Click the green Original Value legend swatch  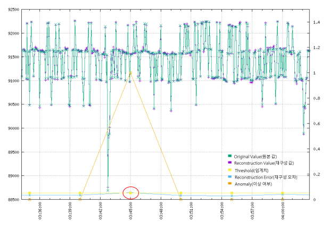pos(230,156)
